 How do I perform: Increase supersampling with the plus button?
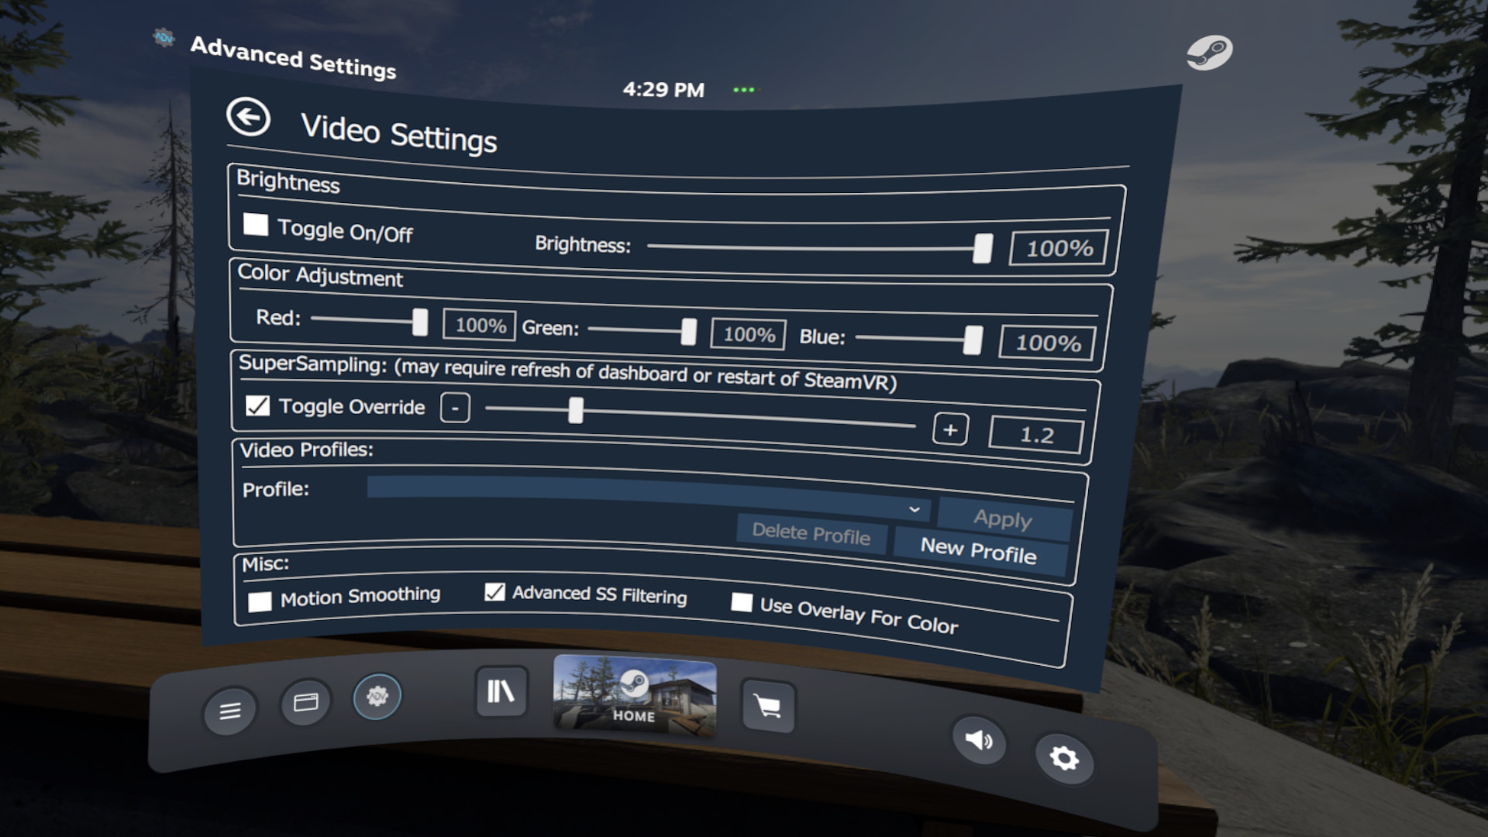click(x=951, y=429)
